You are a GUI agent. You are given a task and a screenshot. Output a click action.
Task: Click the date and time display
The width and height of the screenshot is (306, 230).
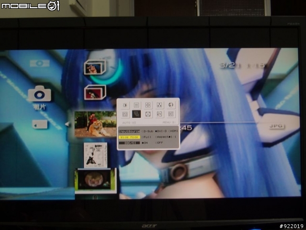click(x=242, y=66)
